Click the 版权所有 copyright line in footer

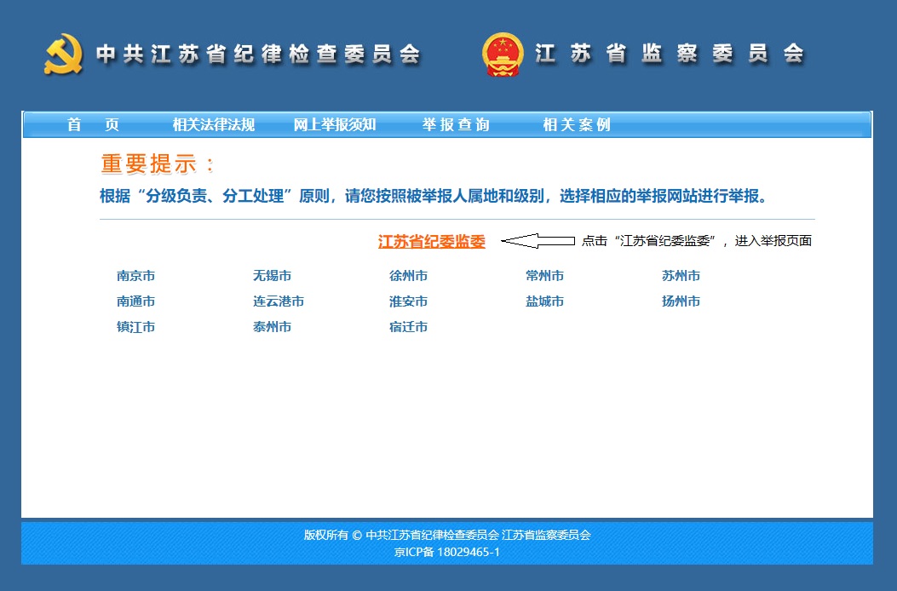tap(446, 535)
